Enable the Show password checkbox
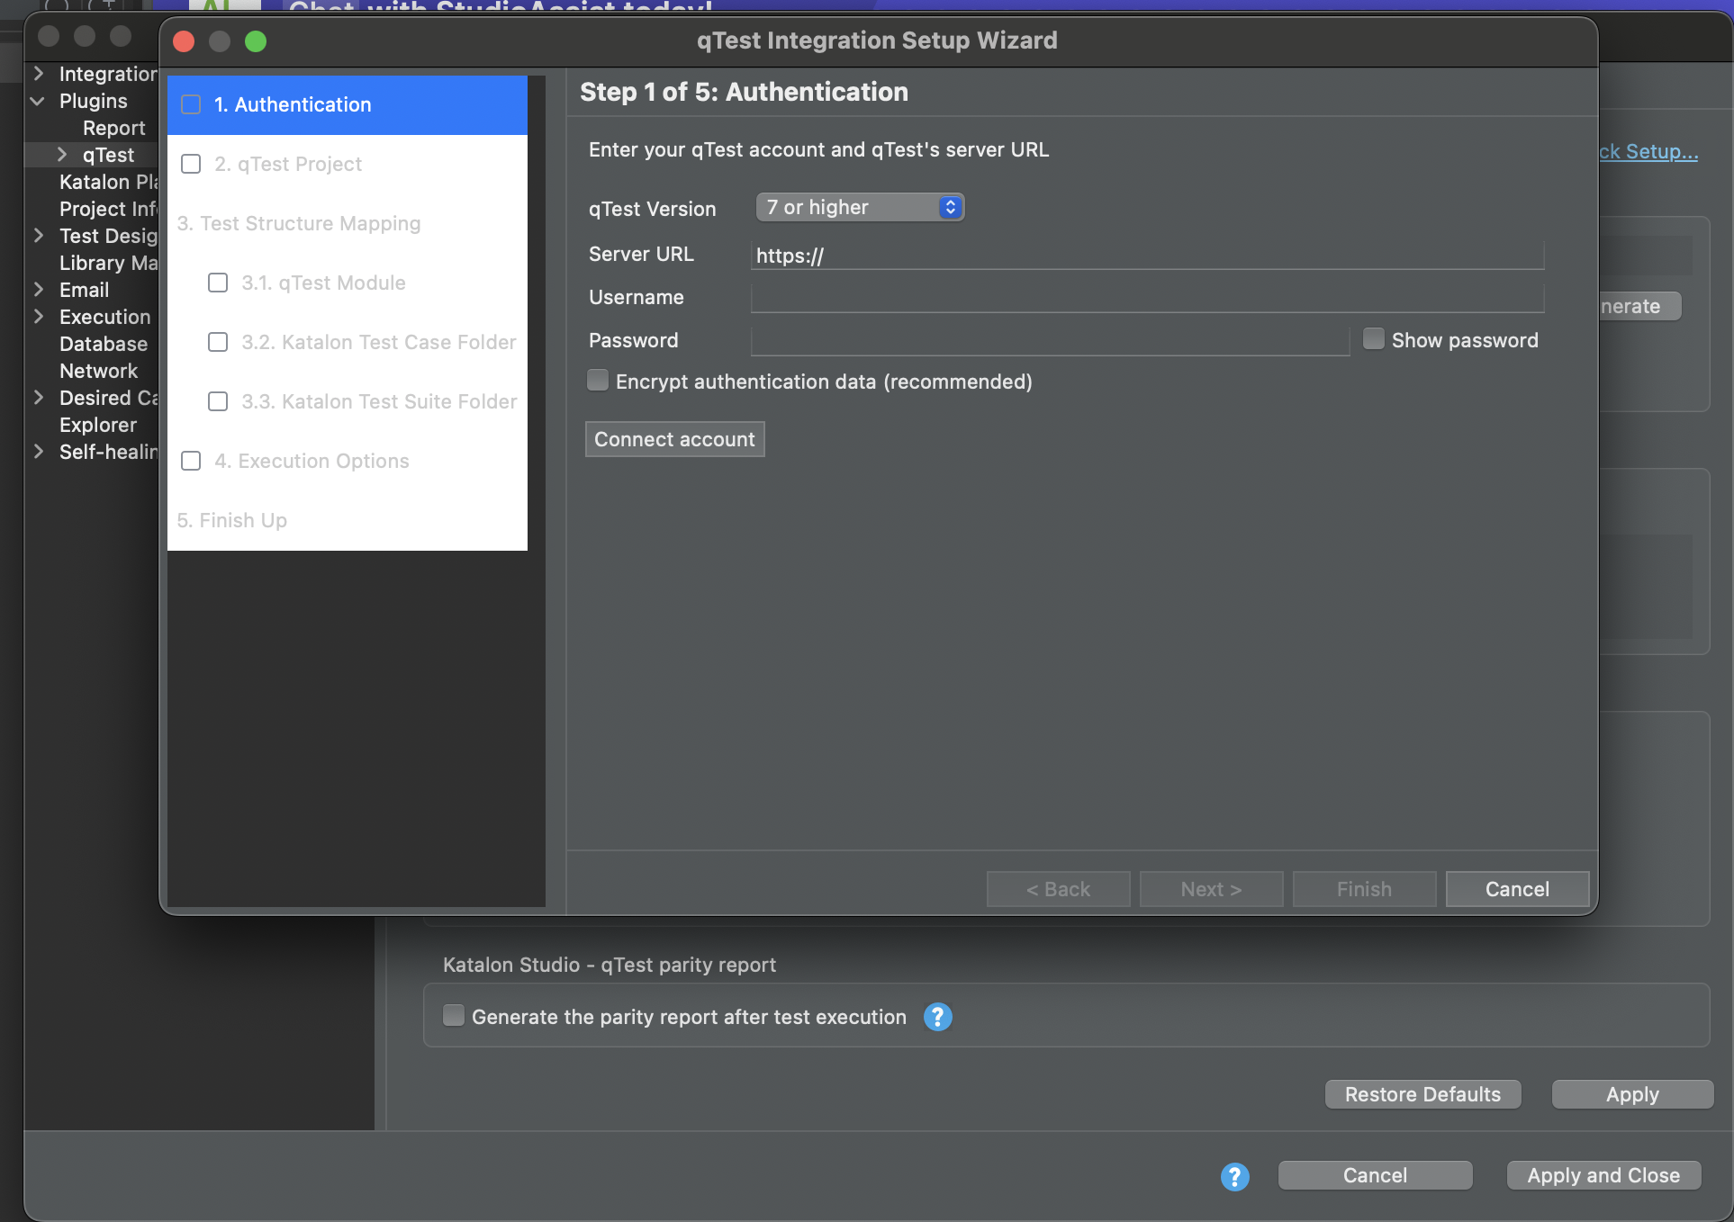This screenshot has width=1734, height=1222. (1374, 338)
